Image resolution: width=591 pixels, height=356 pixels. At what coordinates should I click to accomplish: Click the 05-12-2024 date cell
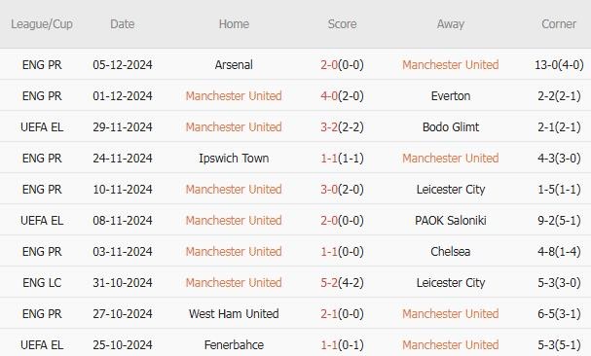pos(123,65)
